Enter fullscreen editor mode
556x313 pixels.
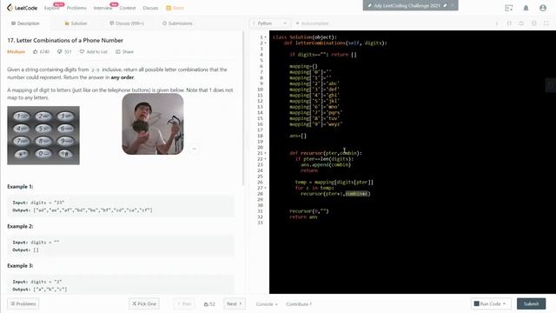[x=546, y=23]
